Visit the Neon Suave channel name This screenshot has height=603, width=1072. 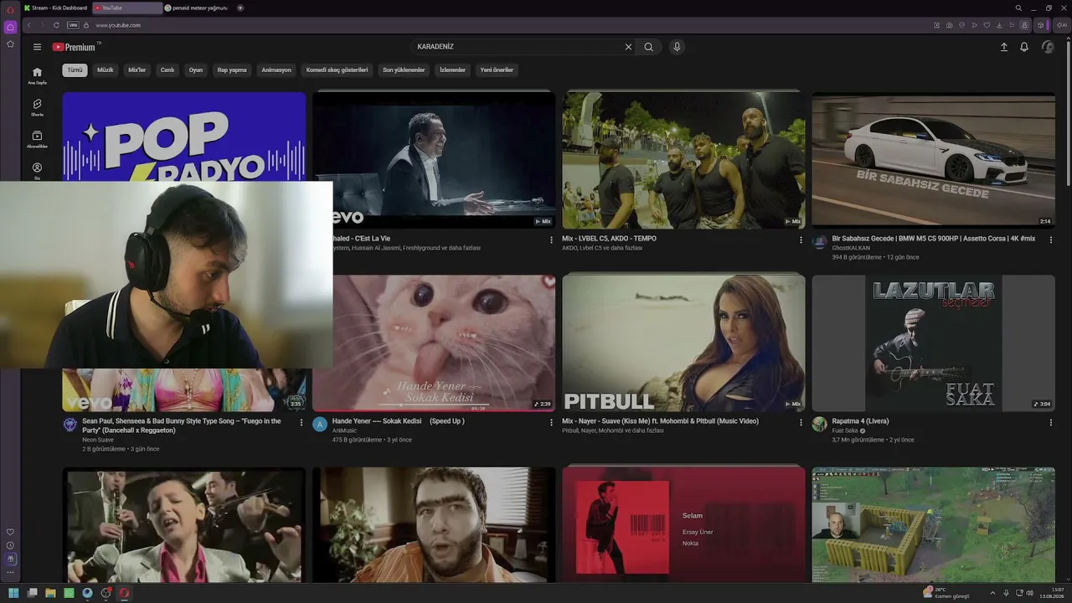[x=97, y=440]
